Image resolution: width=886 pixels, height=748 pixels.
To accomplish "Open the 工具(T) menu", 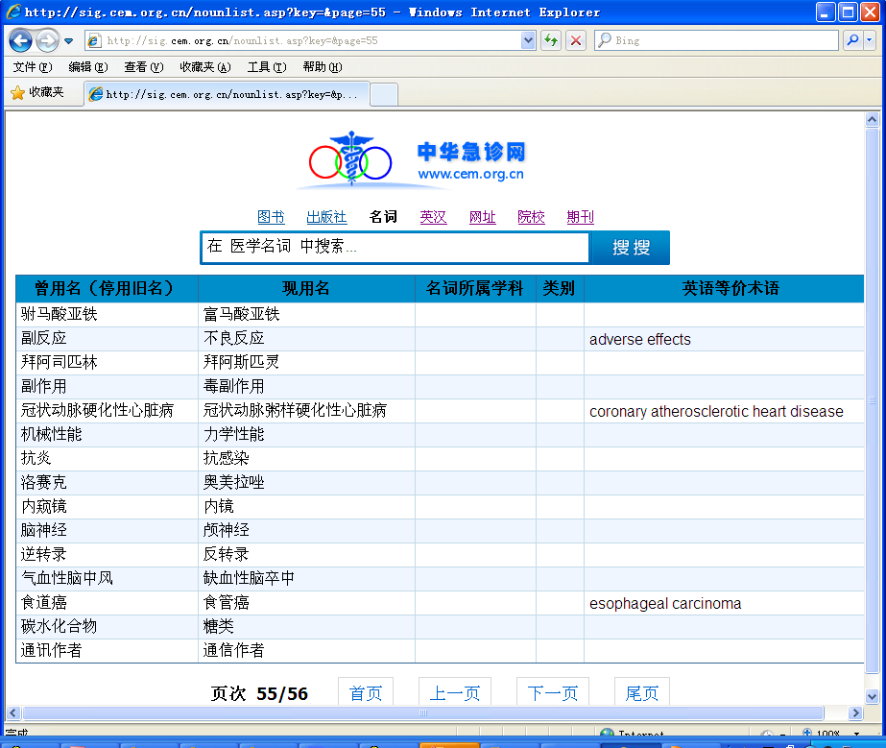I will pyautogui.click(x=266, y=67).
